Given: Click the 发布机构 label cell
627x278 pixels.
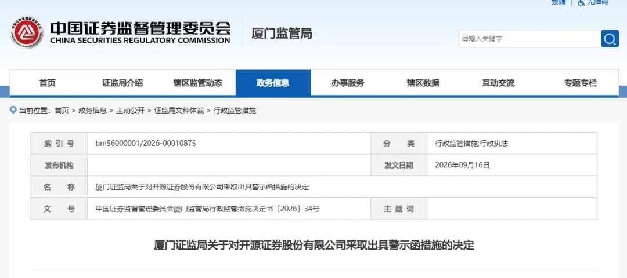Looking at the screenshot, I should click(x=59, y=165).
